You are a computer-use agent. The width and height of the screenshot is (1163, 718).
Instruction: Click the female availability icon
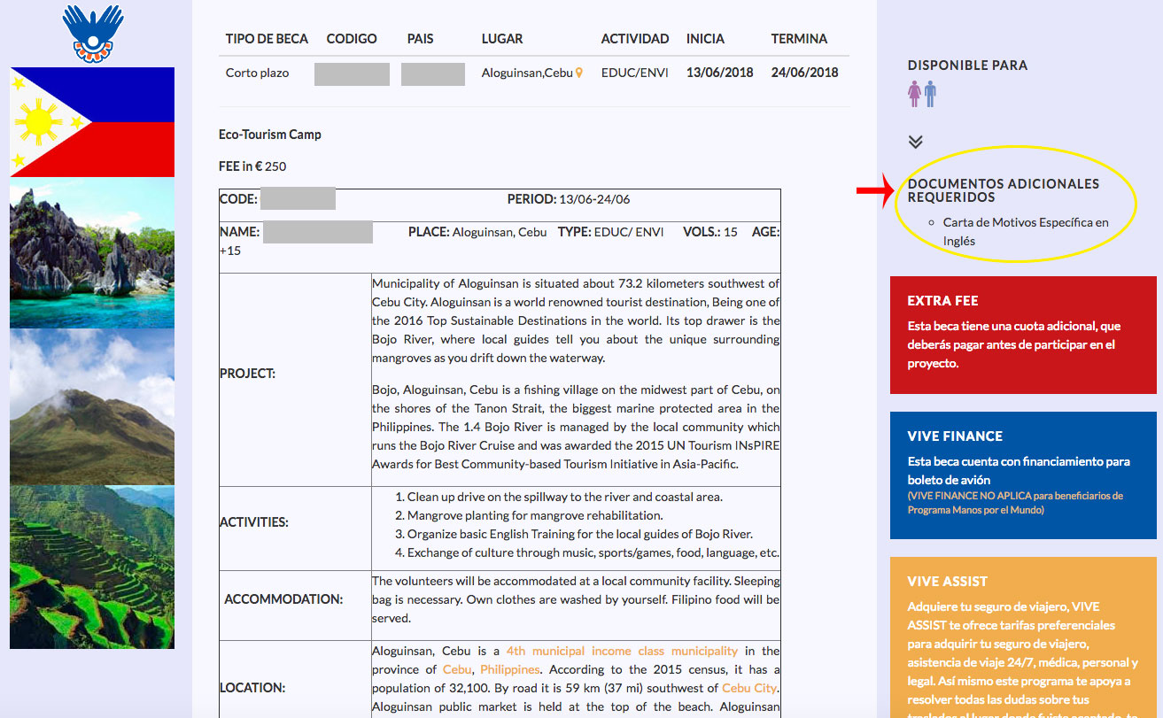click(914, 95)
